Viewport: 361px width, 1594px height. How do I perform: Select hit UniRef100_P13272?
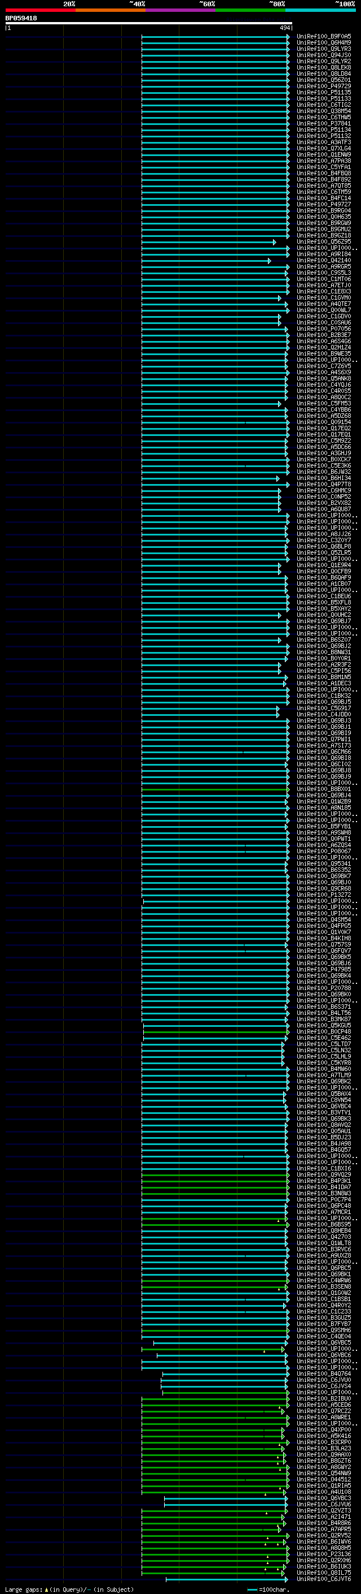(x=323, y=895)
